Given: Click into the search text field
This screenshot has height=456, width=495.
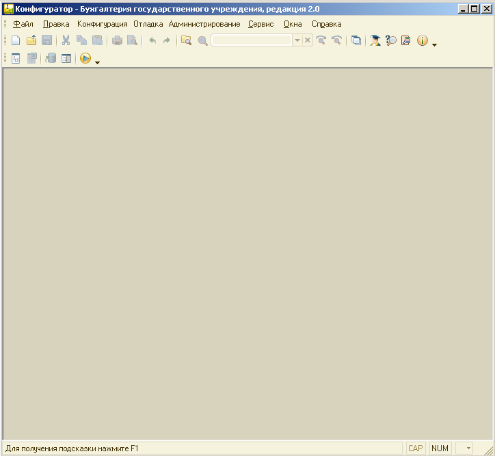Looking at the screenshot, I should [x=252, y=40].
